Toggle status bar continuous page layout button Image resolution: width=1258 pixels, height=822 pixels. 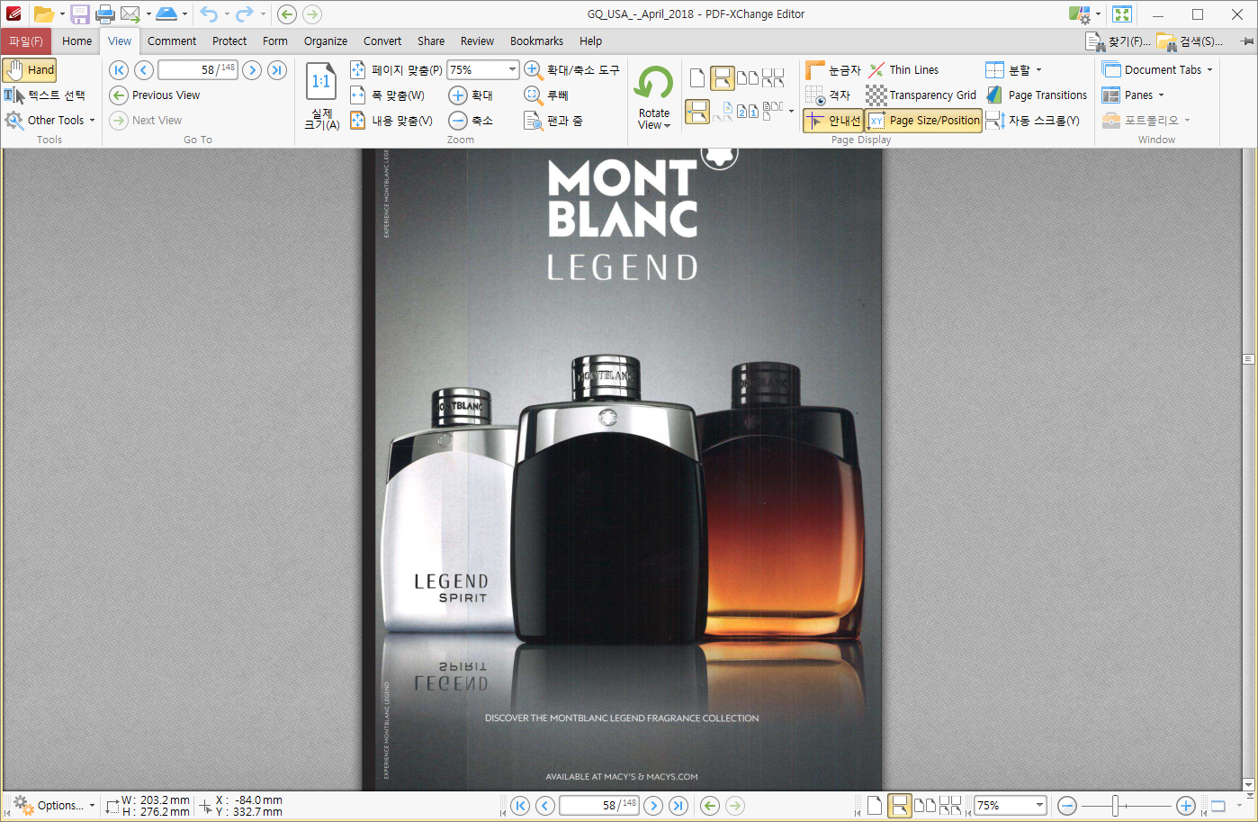[x=899, y=806]
